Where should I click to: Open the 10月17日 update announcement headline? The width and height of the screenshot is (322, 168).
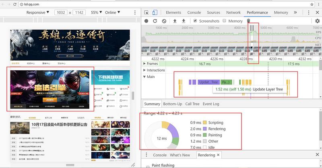(x=59, y=125)
